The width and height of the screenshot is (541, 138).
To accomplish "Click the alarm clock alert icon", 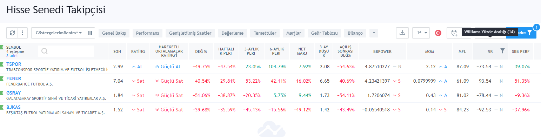I will [x=454, y=33].
